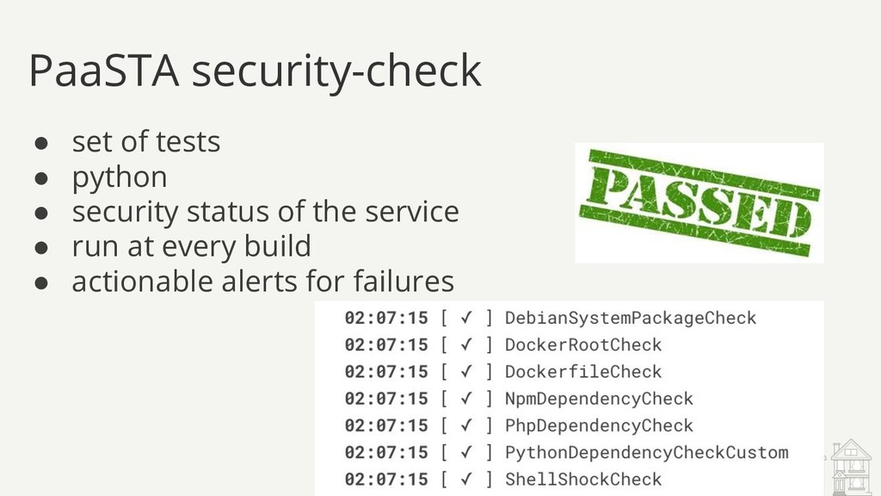
Task: Click the checkmark beside DebianSystemPackageCheck
Action: pos(465,317)
